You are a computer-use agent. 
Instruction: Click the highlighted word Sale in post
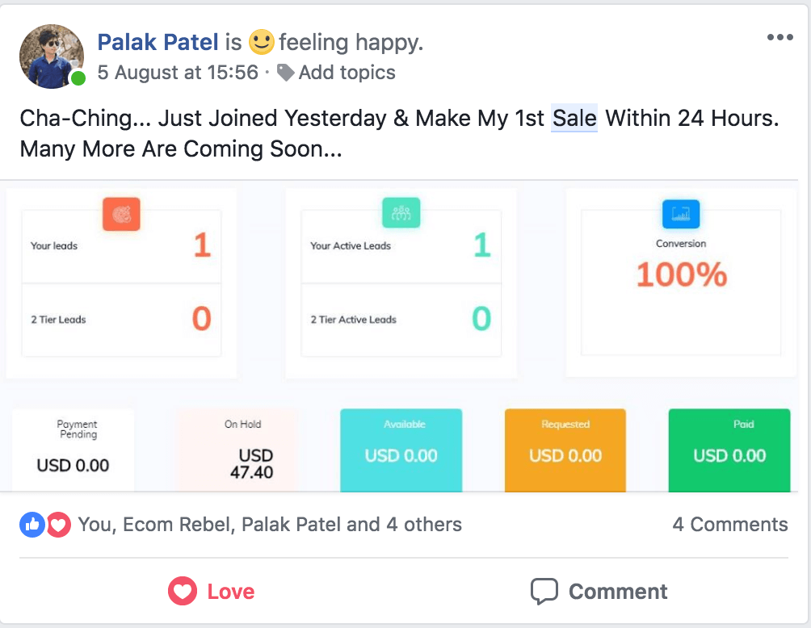pos(574,119)
